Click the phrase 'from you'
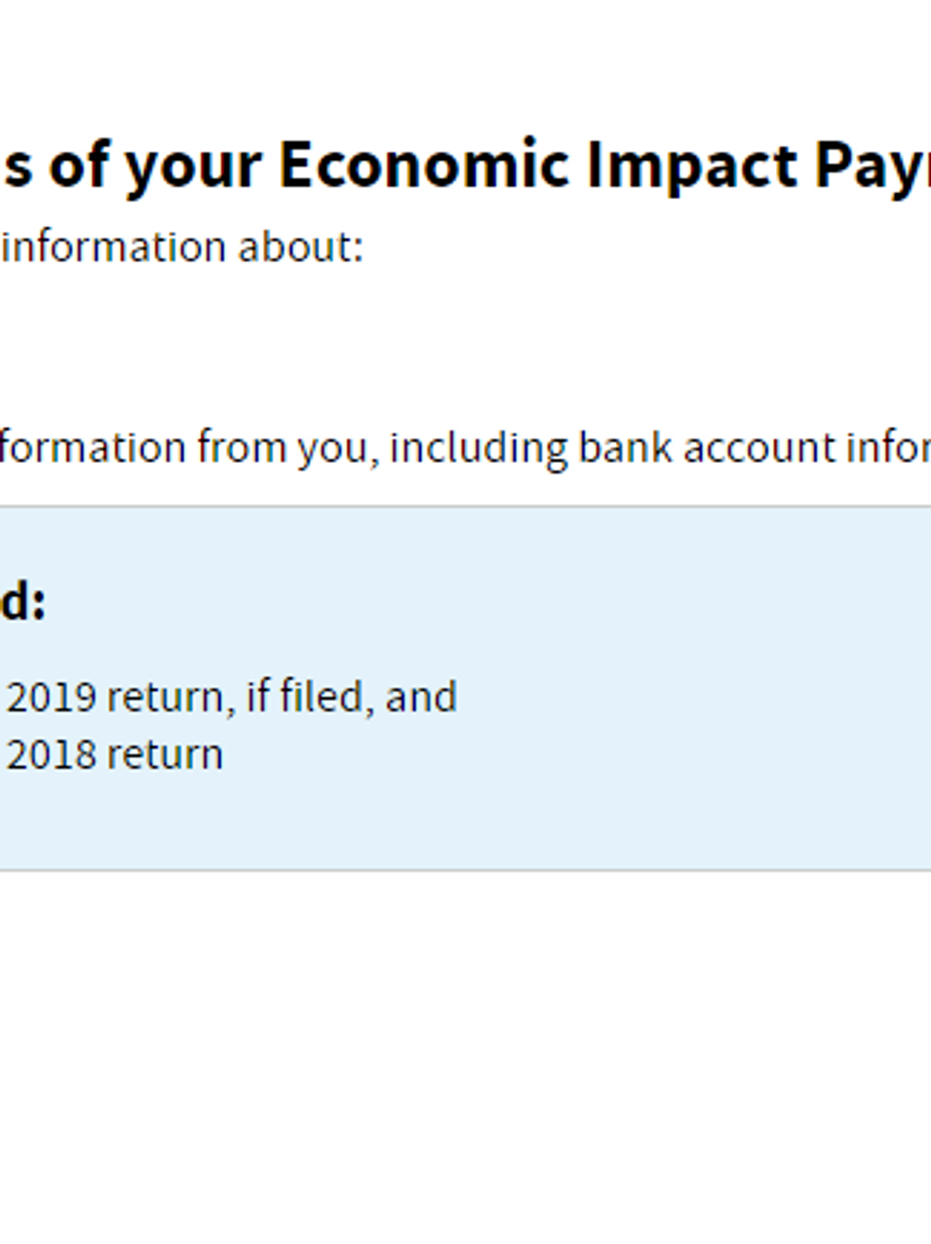This screenshot has height=1244, width=931. (x=288, y=450)
